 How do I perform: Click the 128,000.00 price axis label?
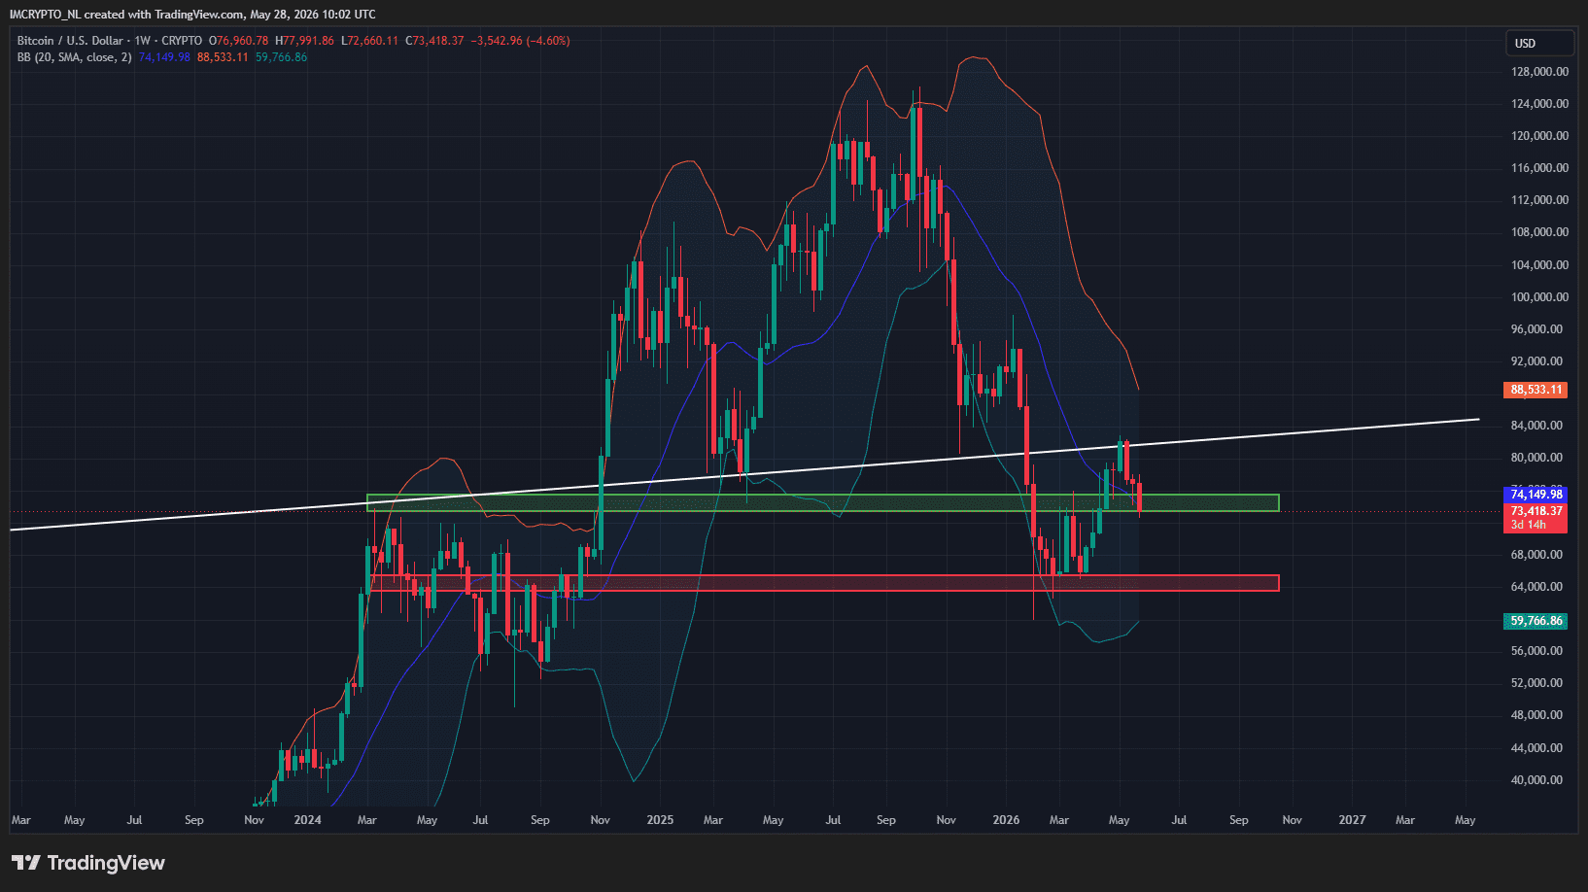pyautogui.click(x=1539, y=72)
